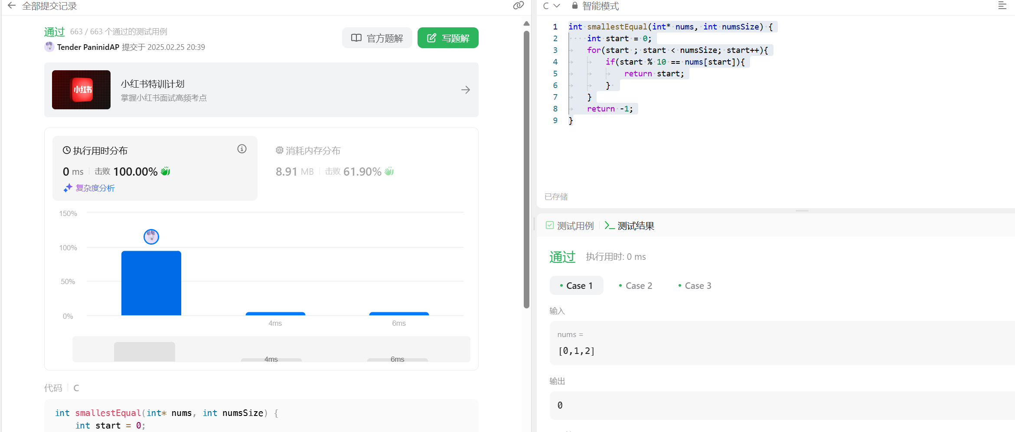The image size is (1015, 432).
Task: Select Case 1 test case
Action: [576, 285]
